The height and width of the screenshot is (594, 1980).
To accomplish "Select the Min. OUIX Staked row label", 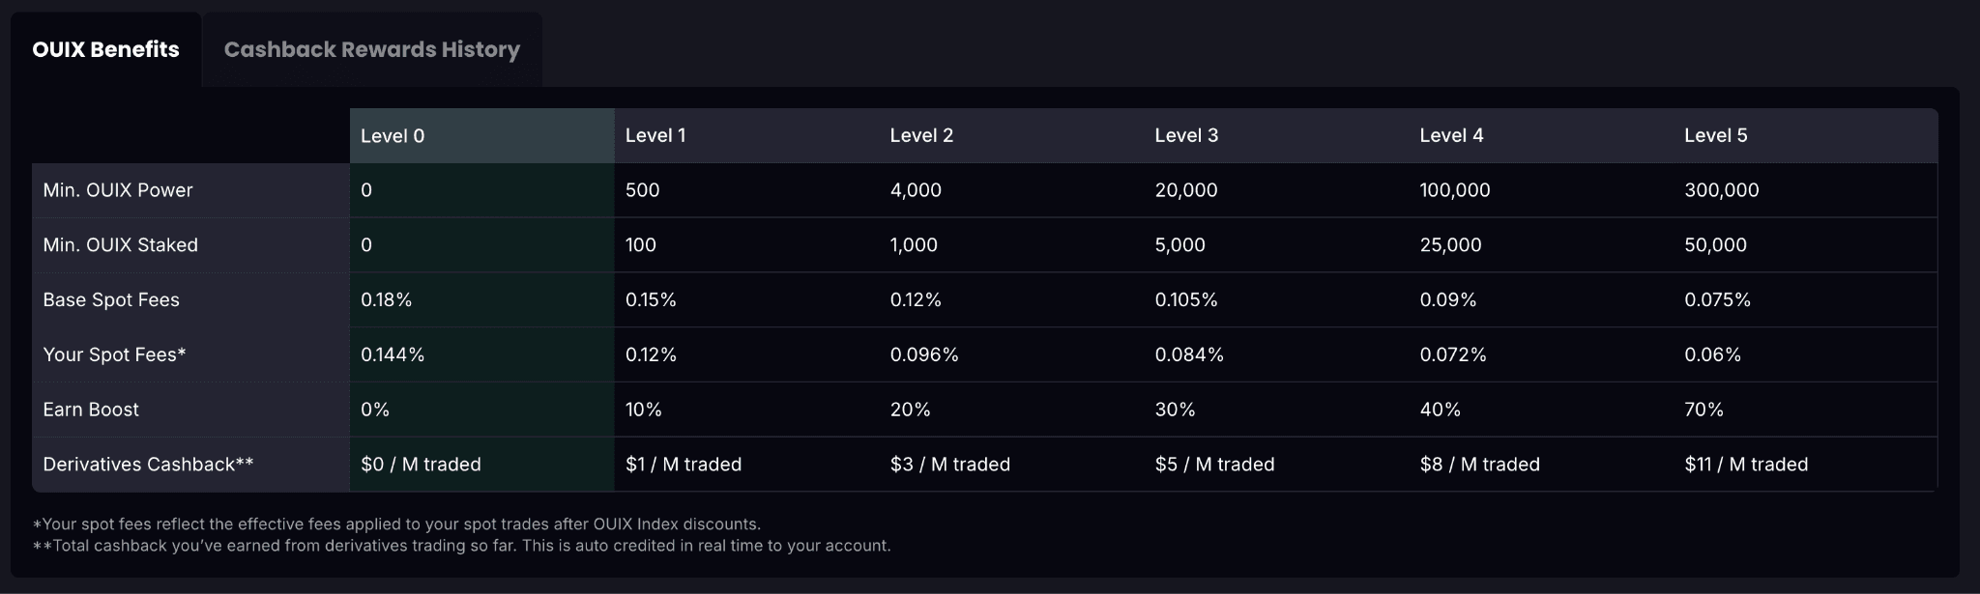I will tap(121, 245).
